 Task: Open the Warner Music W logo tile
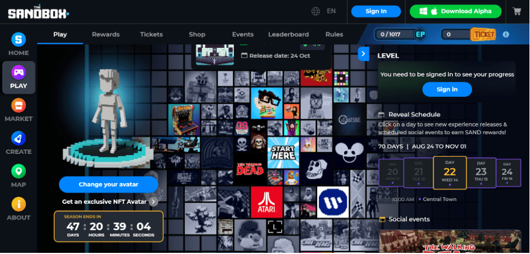tap(333, 202)
